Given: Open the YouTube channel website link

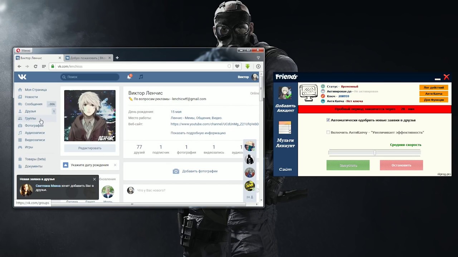Looking at the screenshot, I should 215,124.
